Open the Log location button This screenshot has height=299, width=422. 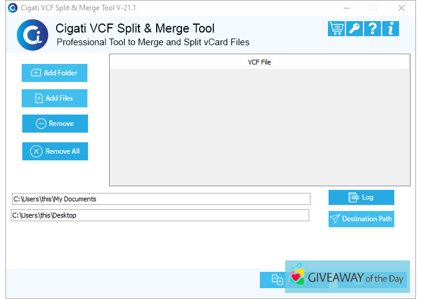pos(361,197)
